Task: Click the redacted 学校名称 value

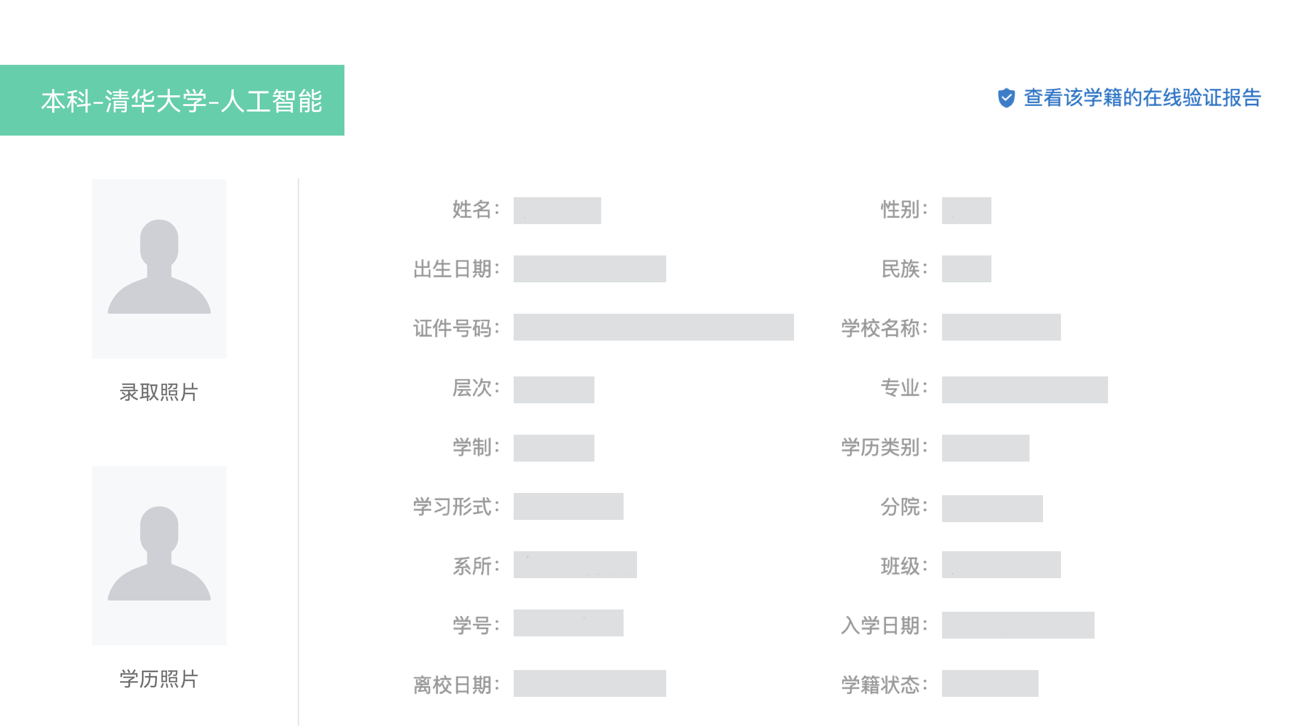Action: (1001, 327)
